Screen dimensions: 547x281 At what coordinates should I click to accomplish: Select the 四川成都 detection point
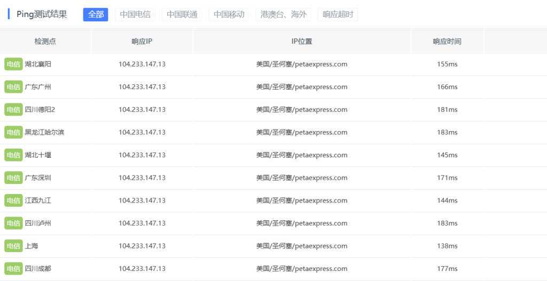(38, 269)
